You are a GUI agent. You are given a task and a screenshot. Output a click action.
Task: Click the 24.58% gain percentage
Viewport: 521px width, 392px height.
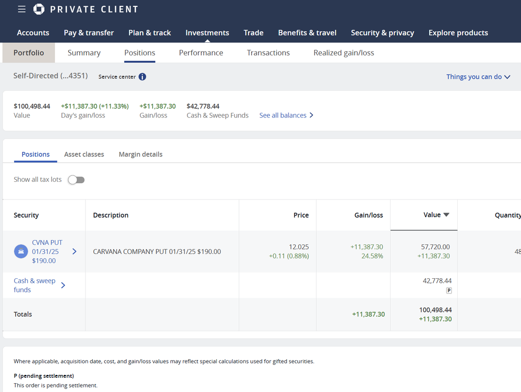point(372,256)
